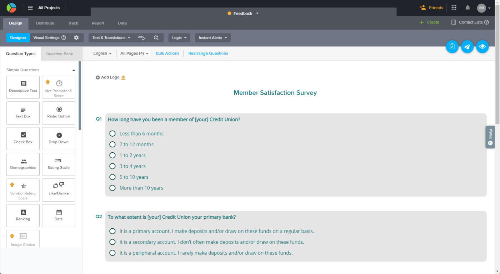Click the survey preview eye icon

(x=482, y=47)
